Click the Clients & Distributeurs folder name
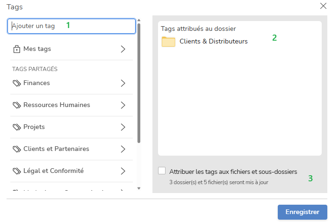 tap(214, 42)
